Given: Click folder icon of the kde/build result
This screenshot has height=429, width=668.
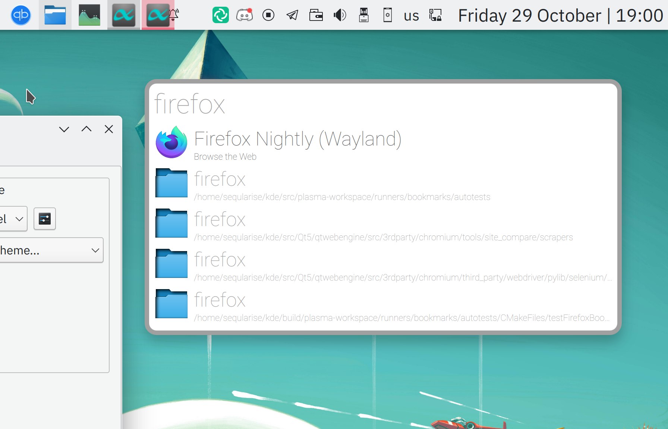Looking at the screenshot, I should [171, 304].
